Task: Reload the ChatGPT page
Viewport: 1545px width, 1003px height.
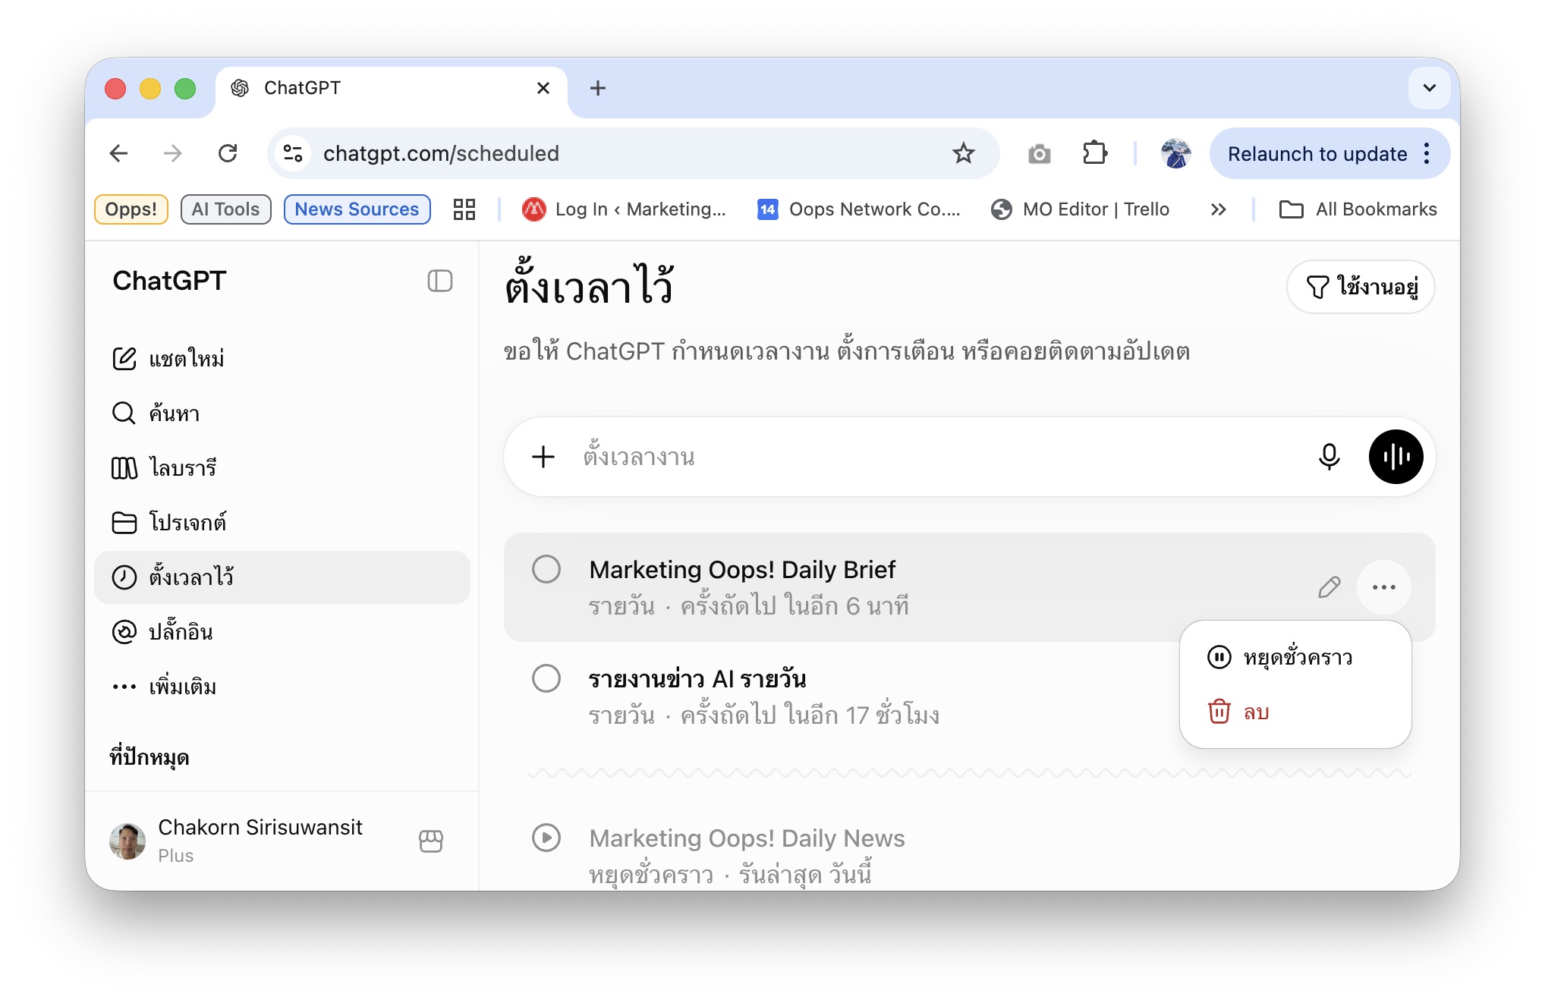Action: point(228,153)
